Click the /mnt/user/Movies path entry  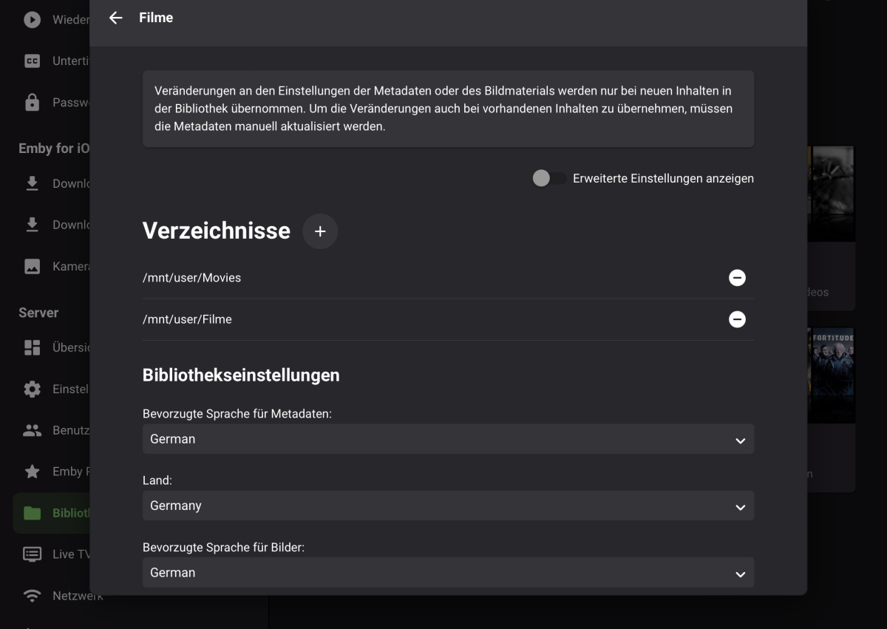click(192, 278)
